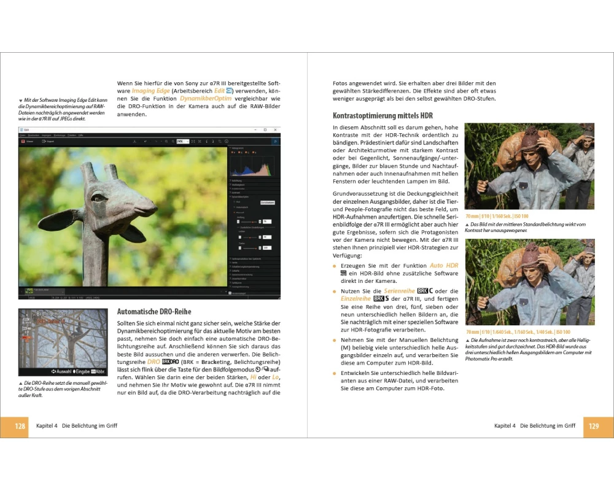Select the image thumbnail in the filmstrip
The width and height of the screenshot is (614, 491).
[30, 290]
